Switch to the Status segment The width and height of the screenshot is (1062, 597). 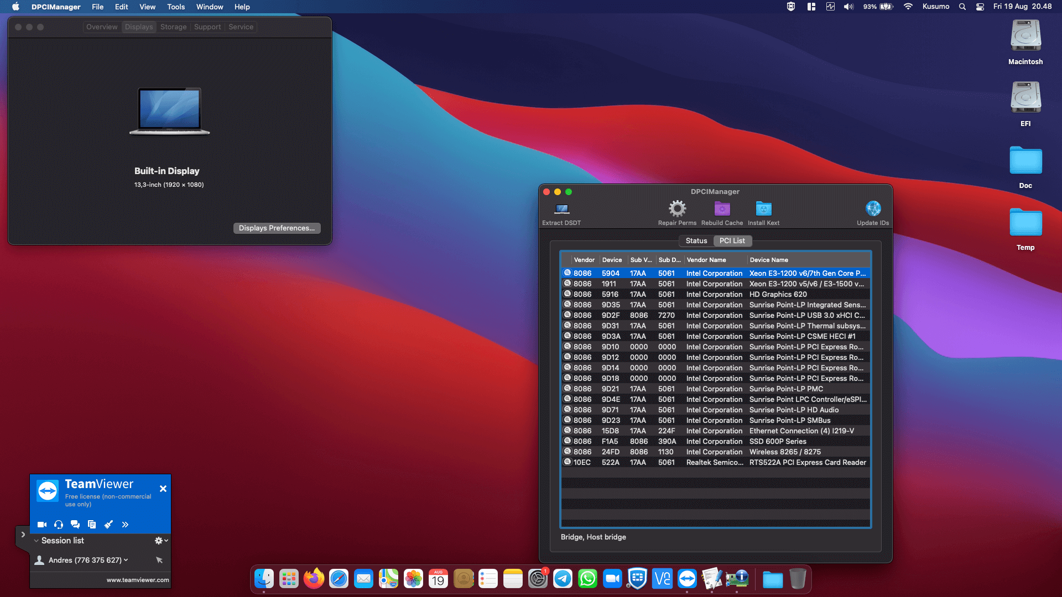696,240
